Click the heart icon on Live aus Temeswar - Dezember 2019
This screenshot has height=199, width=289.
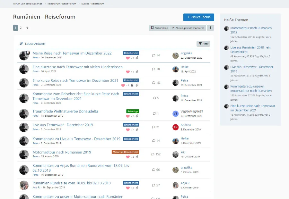tap(128, 130)
